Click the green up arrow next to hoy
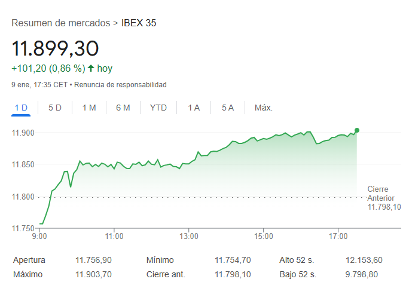Viewport: 409px width, 288px height. tap(91, 68)
